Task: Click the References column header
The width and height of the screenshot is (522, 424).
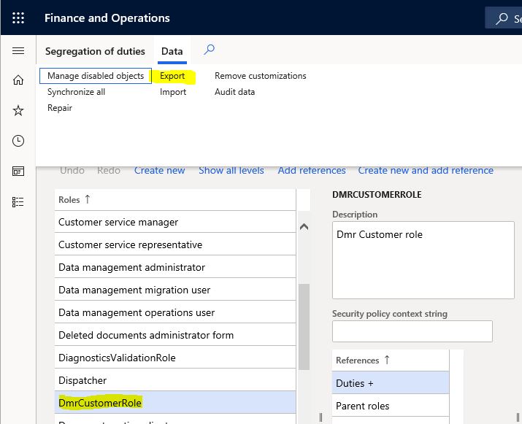Action: point(391,360)
